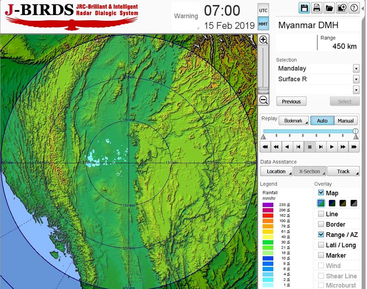Screen dimensions: 367x289
Task: Click the Save floppy disk icon
Action: pos(304,8)
